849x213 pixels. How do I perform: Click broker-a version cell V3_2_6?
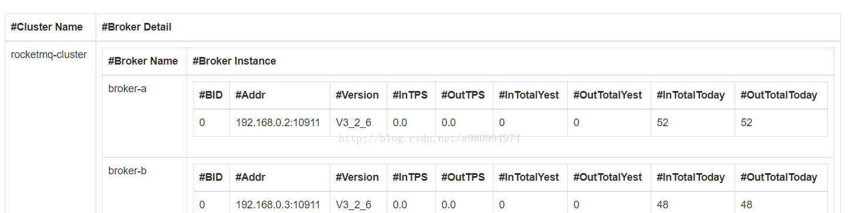pos(353,123)
